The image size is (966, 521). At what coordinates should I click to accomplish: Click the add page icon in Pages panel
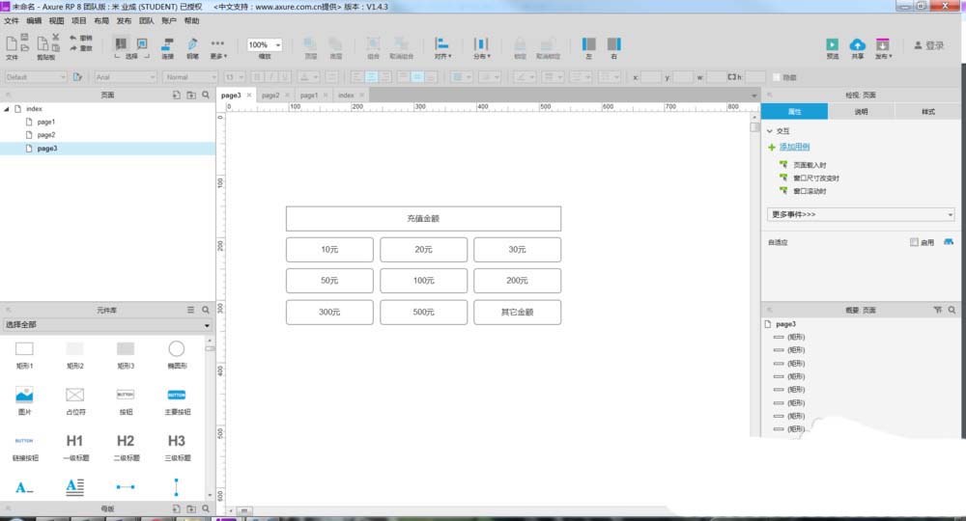pyautogui.click(x=176, y=96)
